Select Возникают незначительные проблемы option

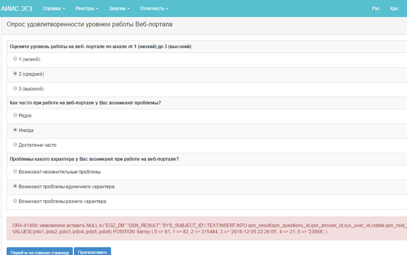tap(15, 171)
